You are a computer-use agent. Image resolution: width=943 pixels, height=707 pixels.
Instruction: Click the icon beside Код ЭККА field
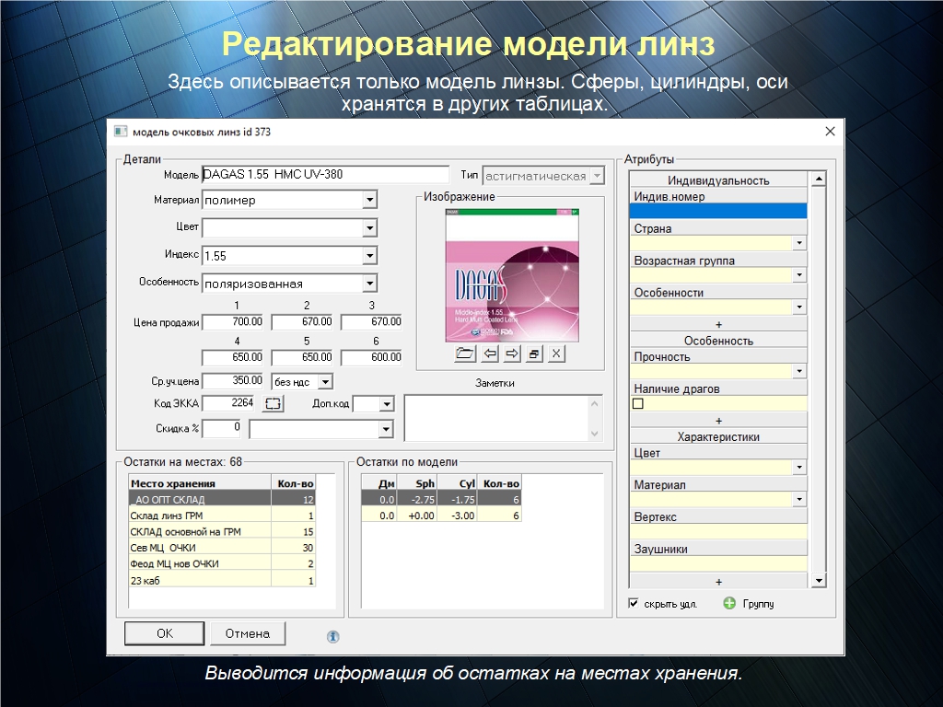[274, 403]
